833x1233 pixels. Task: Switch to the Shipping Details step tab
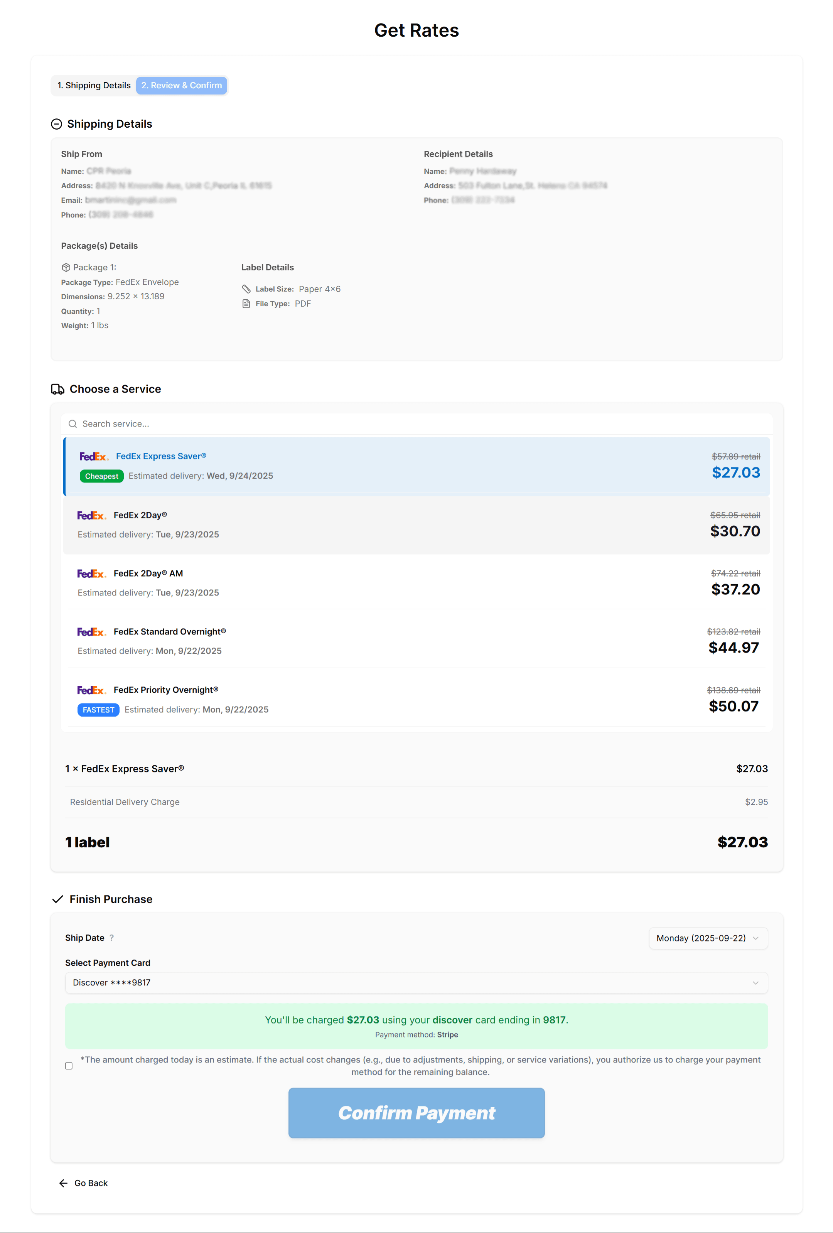click(x=94, y=85)
